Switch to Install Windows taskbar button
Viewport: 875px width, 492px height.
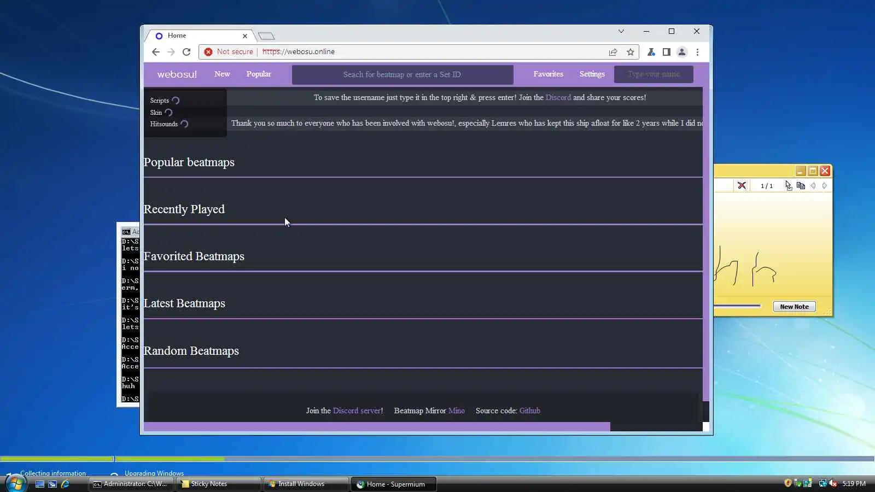[x=306, y=484]
